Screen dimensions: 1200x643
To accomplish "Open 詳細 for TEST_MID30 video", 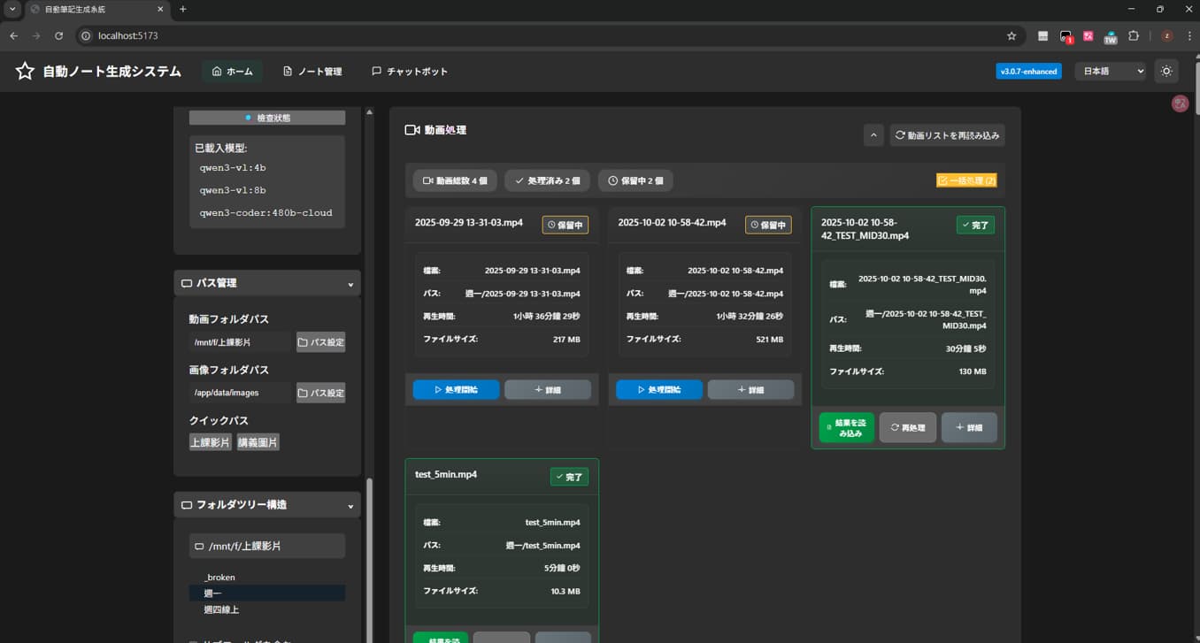I will click(969, 427).
